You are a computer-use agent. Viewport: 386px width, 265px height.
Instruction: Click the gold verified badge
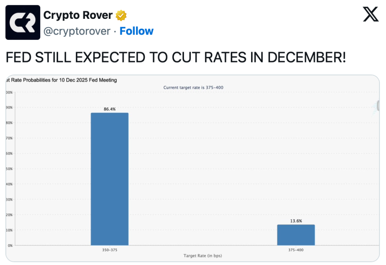pos(121,15)
